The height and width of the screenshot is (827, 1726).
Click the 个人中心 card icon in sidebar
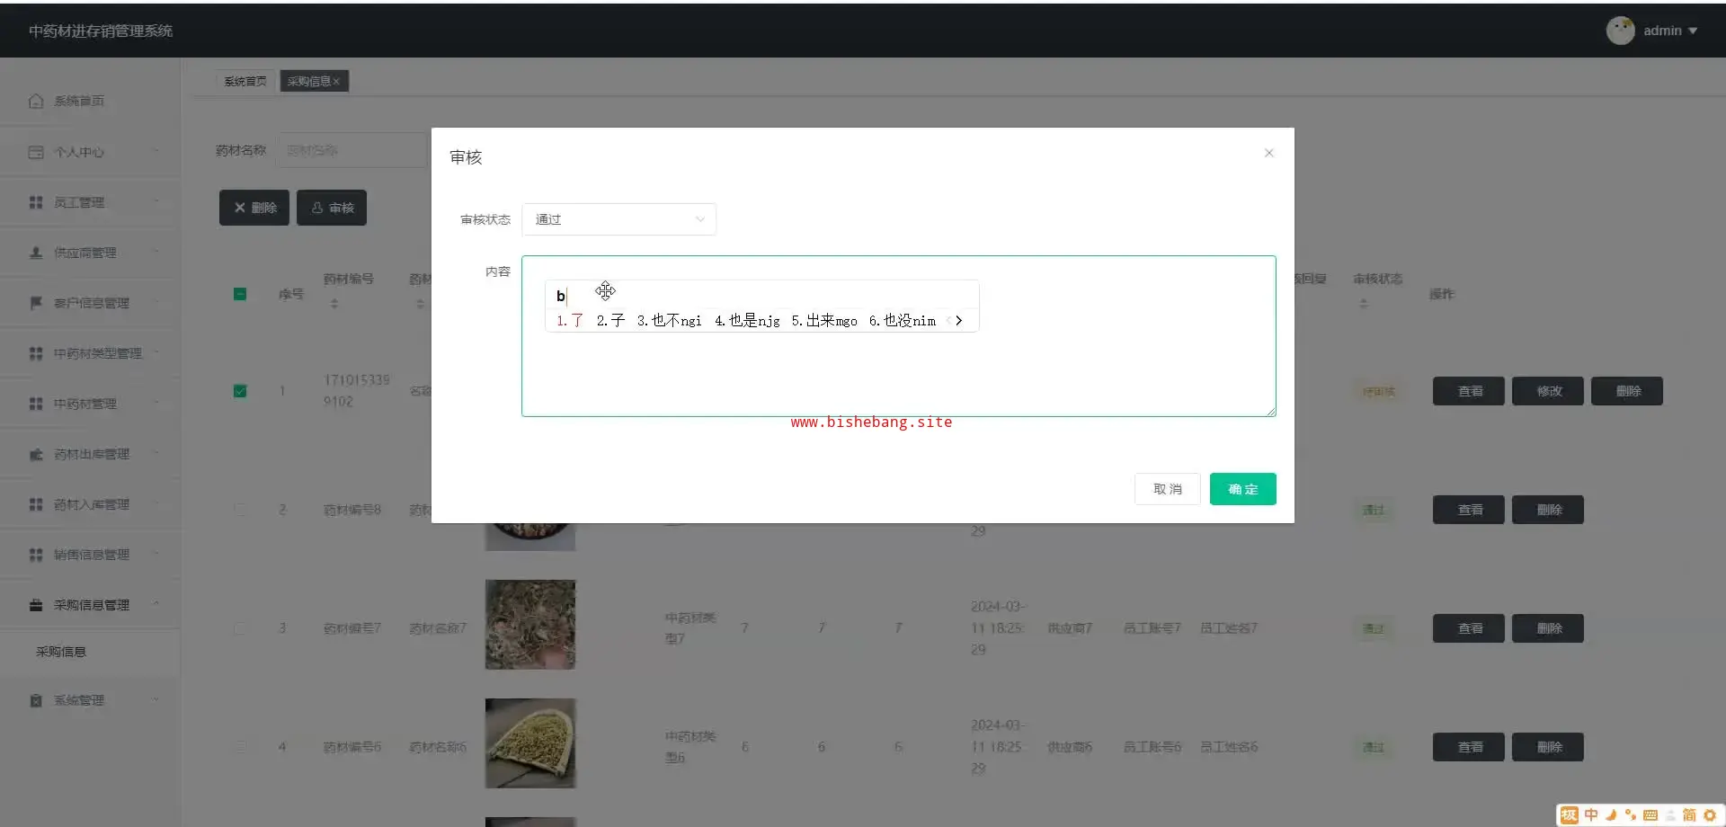36,152
